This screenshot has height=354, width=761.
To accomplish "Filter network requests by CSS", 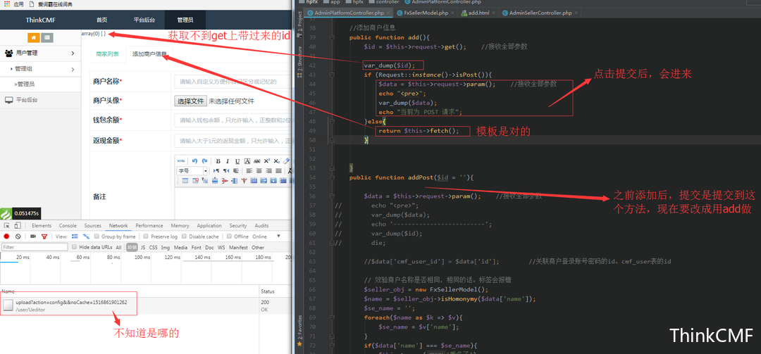I will pyautogui.click(x=153, y=247).
